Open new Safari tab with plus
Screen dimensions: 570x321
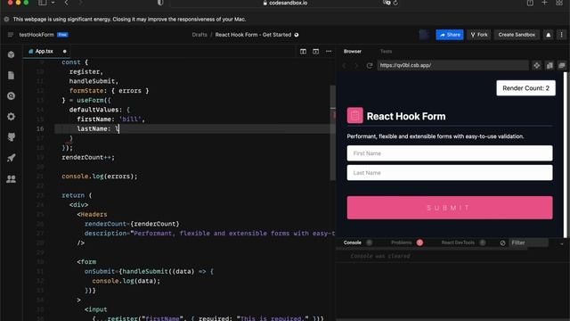(544, 3)
